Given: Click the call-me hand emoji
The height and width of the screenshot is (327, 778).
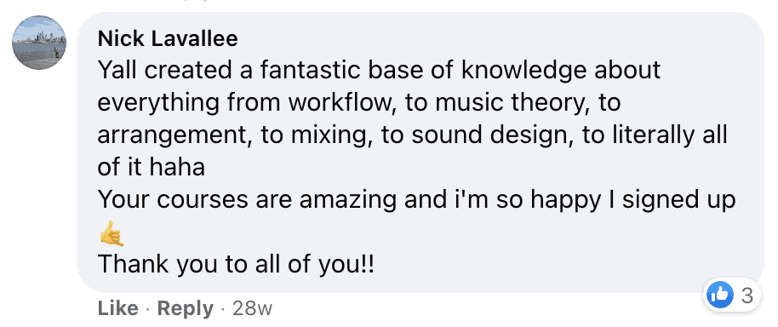Looking at the screenshot, I should coord(112,233).
